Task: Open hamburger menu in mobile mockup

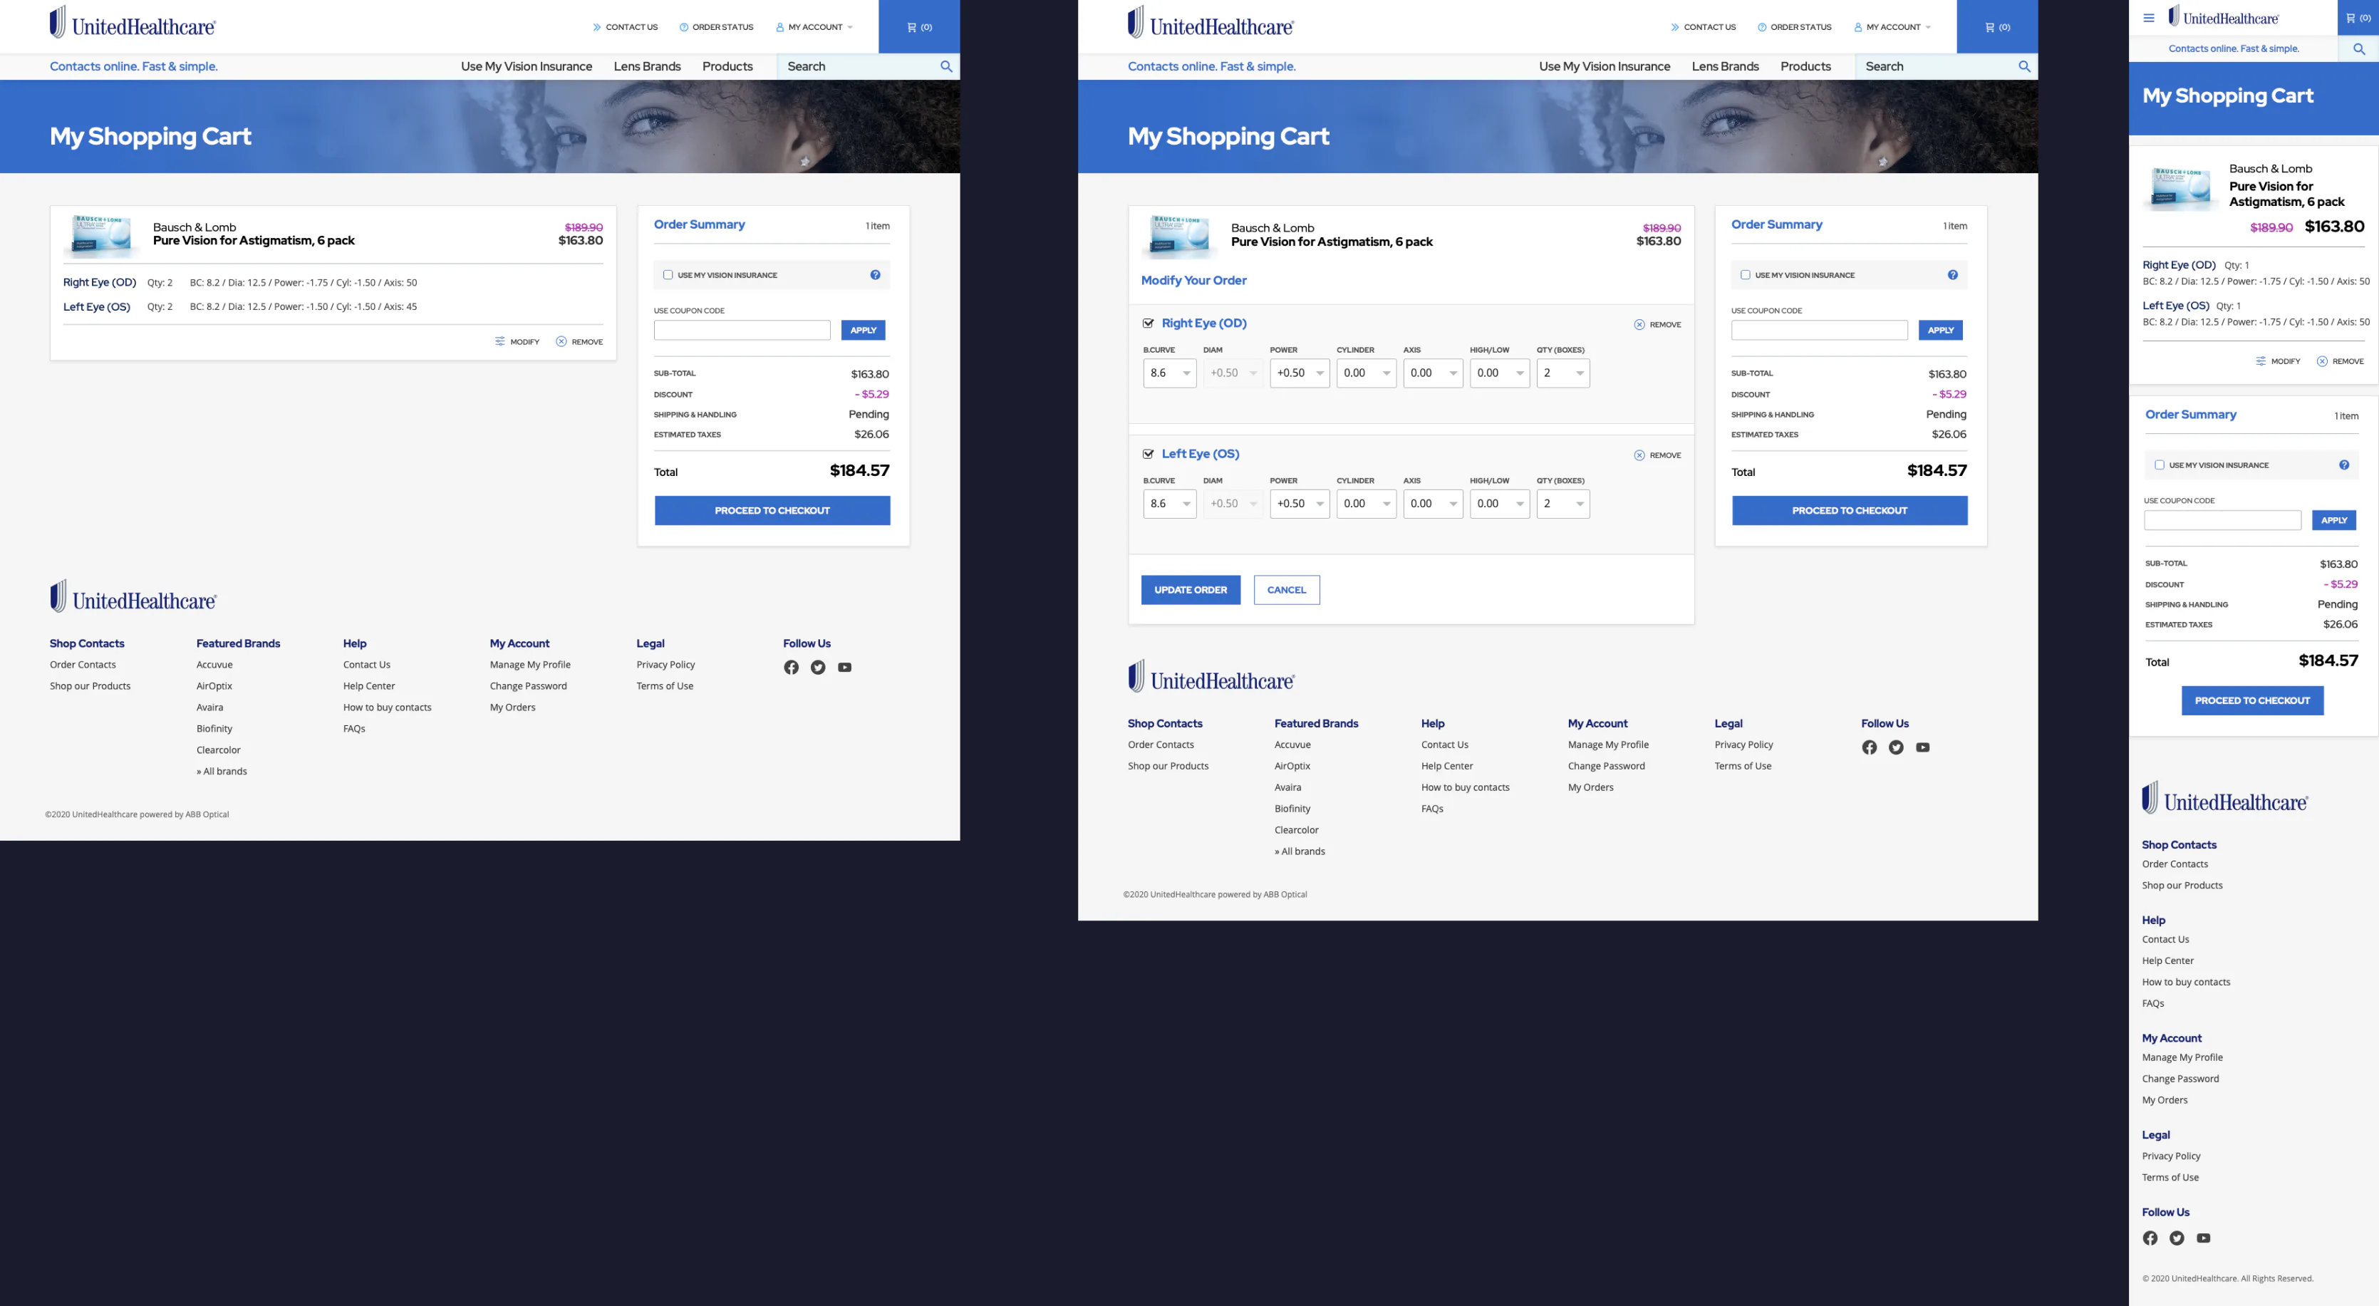Action: click(x=2149, y=18)
